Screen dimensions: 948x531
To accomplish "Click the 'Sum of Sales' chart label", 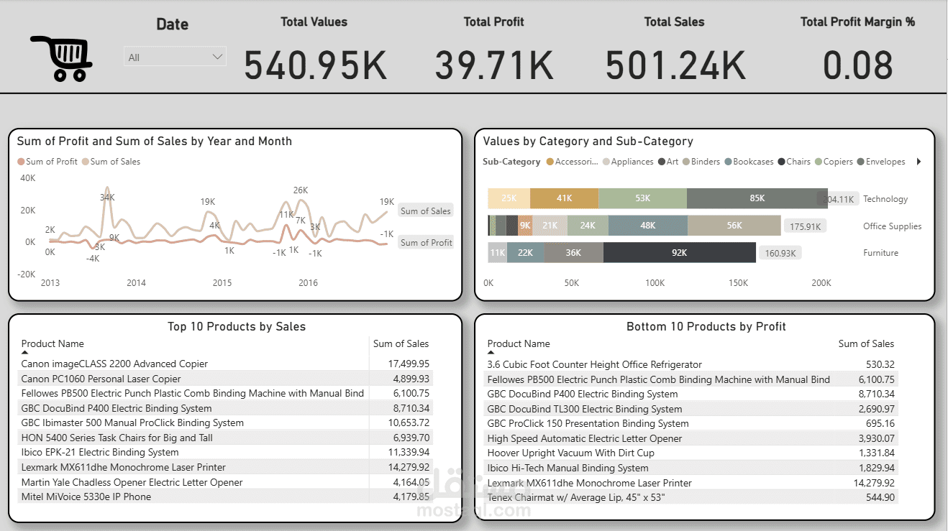I will [425, 211].
